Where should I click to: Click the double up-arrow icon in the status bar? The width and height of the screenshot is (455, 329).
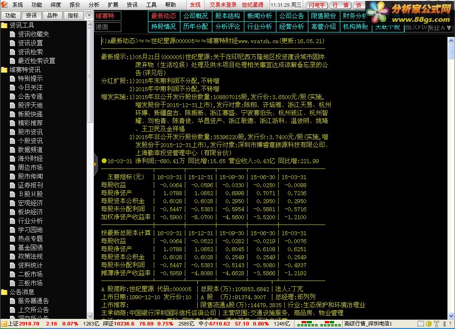tap(444, 324)
